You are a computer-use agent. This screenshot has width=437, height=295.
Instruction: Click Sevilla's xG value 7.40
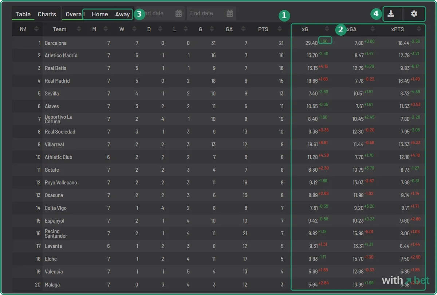tap(313, 93)
